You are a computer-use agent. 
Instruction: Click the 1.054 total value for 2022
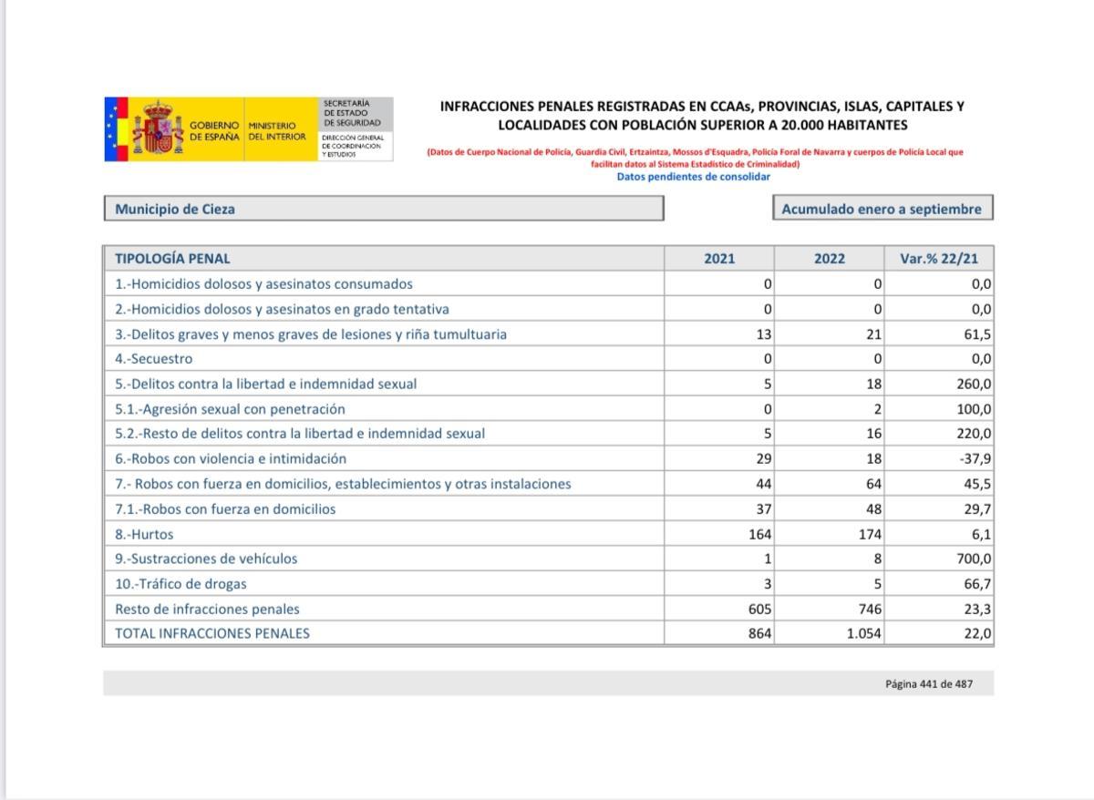863,633
